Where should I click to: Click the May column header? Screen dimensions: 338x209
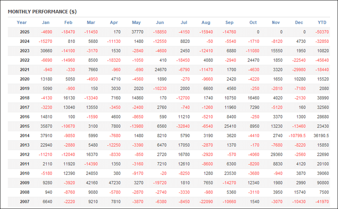click(136, 23)
